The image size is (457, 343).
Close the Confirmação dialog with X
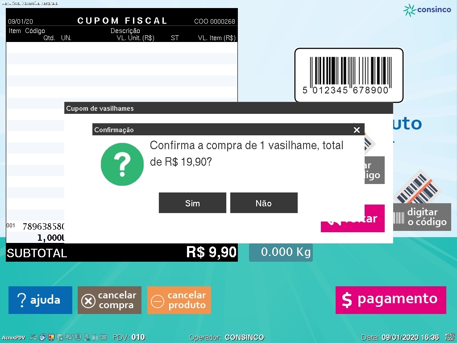[x=357, y=130]
